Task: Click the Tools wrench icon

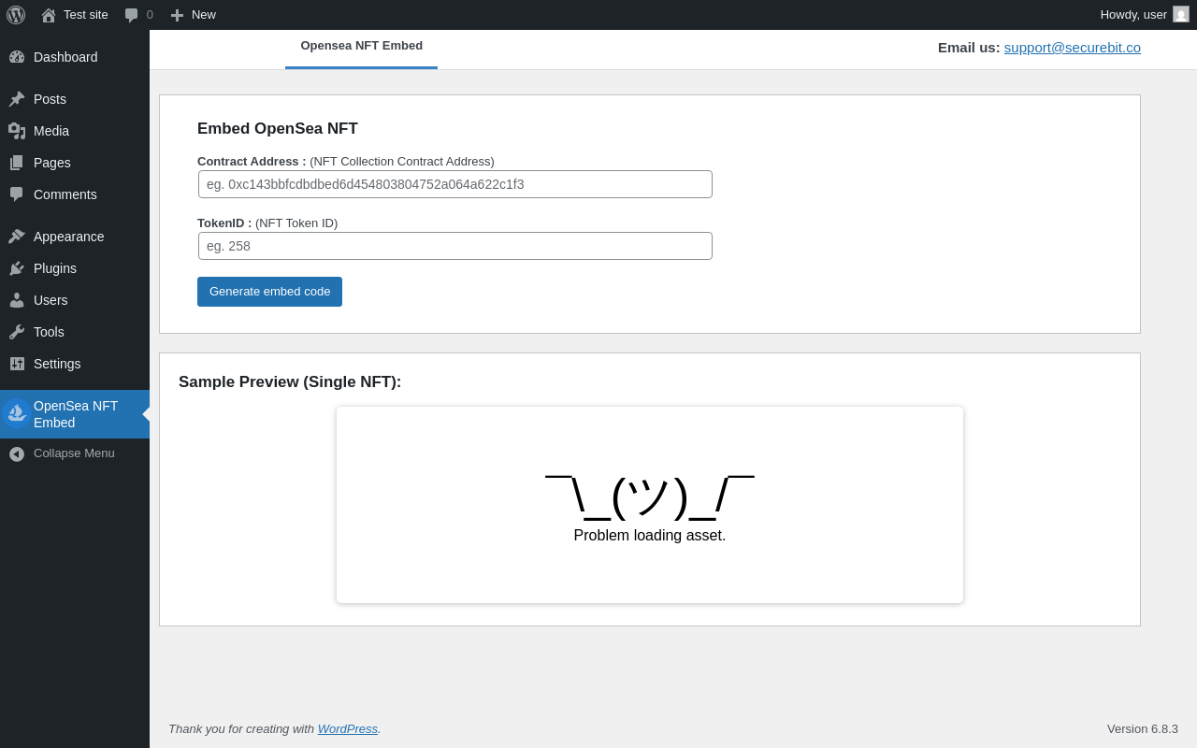Action: pyautogui.click(x=17, y=332)
